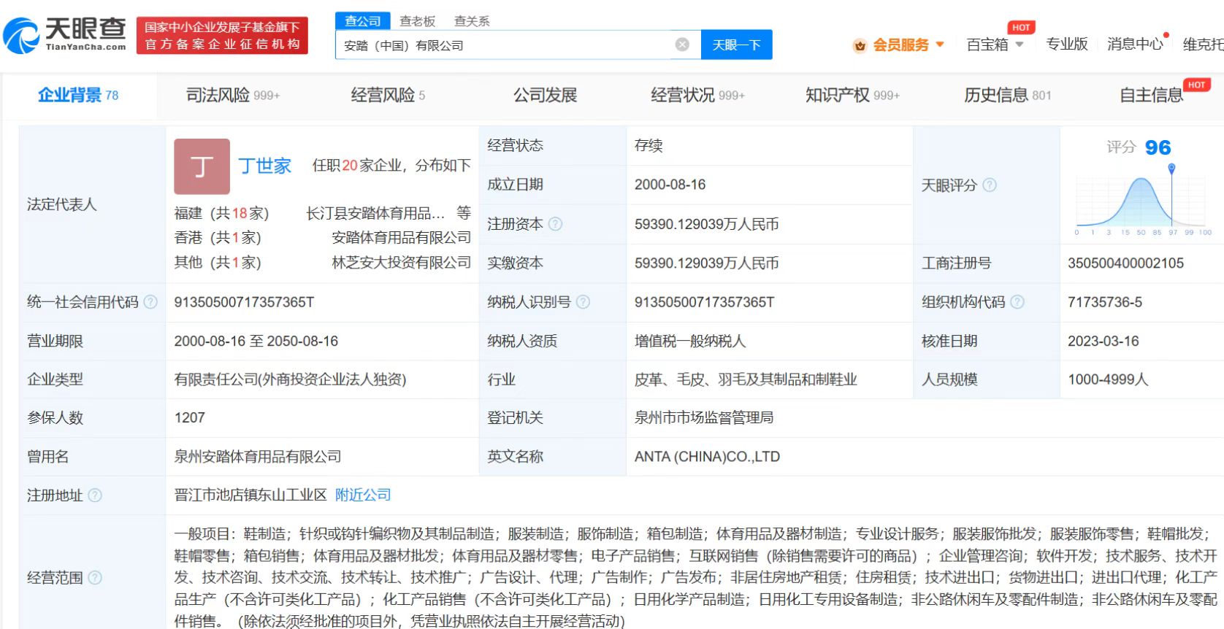Click 登记机关 value 泉州市市场监督管理局
1224x629 pixels.
tap(704, 417)
